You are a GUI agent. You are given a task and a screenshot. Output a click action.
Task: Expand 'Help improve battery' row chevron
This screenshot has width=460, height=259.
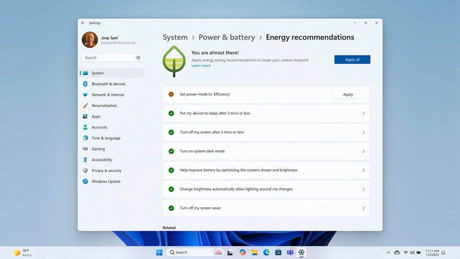point(364,170)
